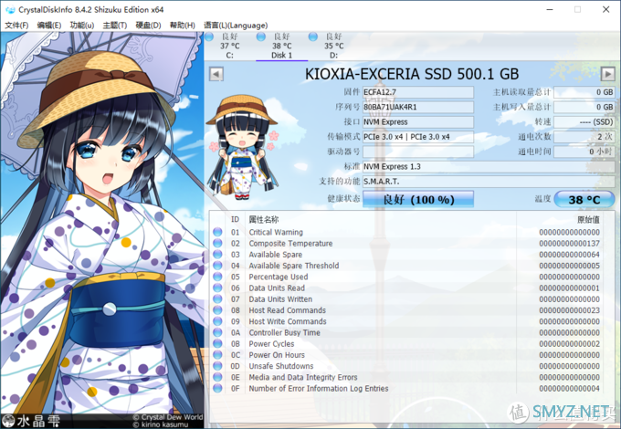Click the status orb for Number of Error Information Log Entries

pyautogui.click(x=217, y=389)
